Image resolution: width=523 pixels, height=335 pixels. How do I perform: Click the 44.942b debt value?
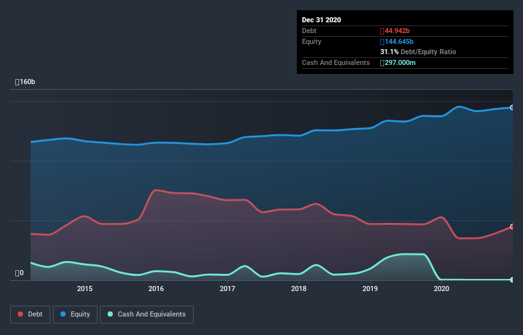coord(395,31)
